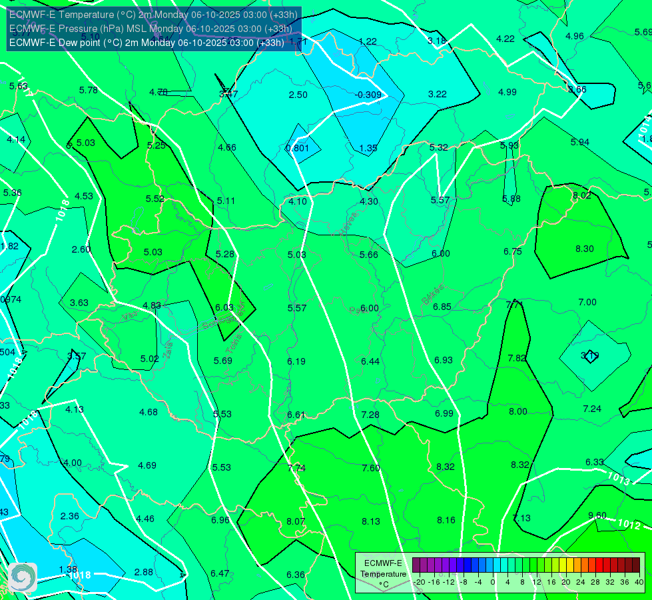Image resolution: width=652 pixels, height=600 pixels.
Task: Click the dark red legend swatch above 40
Action: 636,565
